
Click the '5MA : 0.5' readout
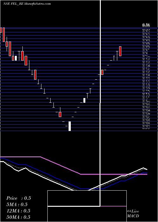click(17, 205)
